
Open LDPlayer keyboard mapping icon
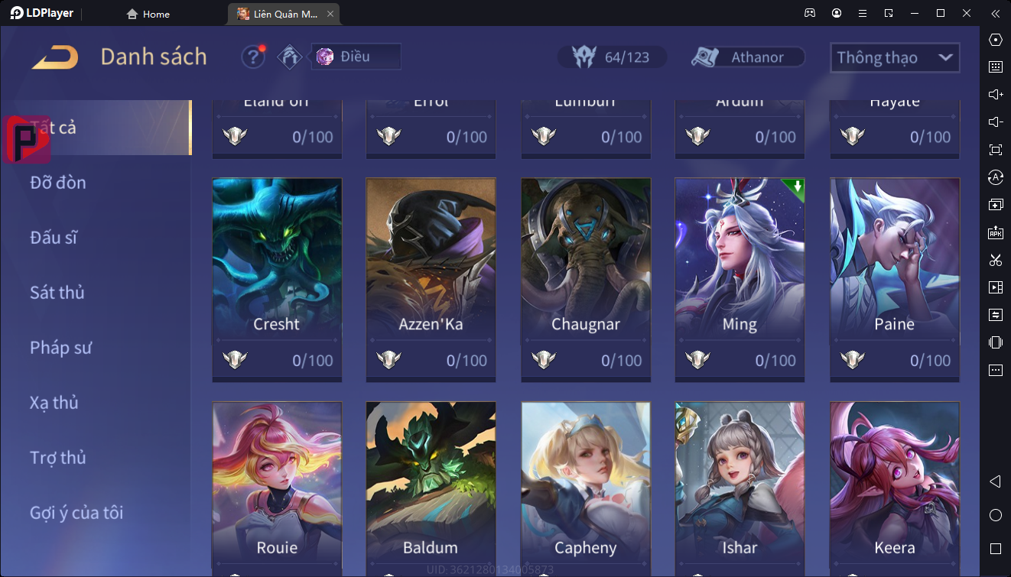(996, 67)
